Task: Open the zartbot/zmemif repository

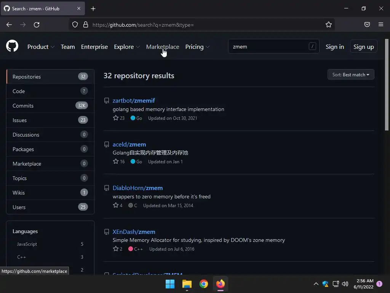Action: [134, 100]
